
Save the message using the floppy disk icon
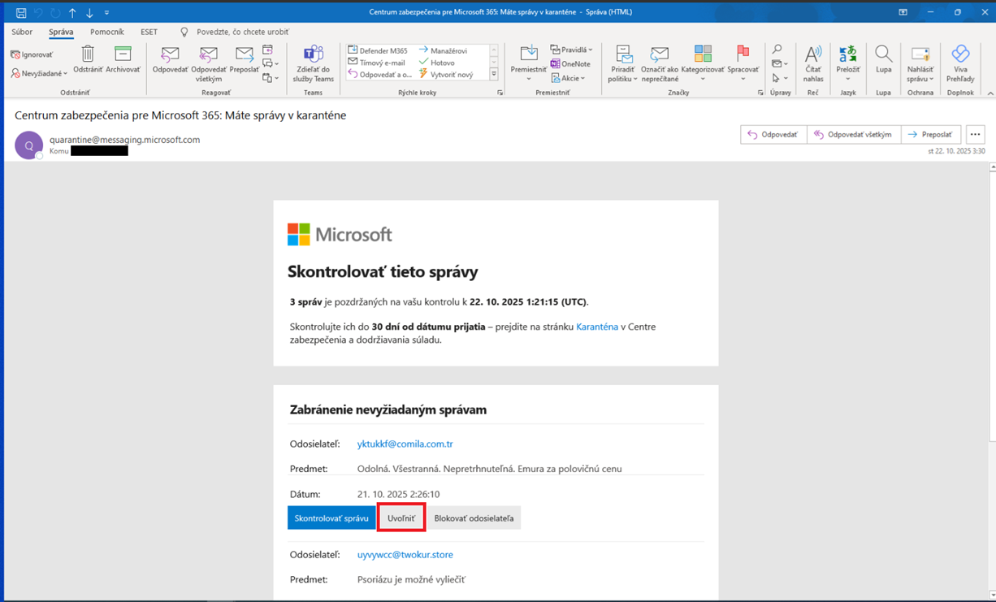coord(21,13)
